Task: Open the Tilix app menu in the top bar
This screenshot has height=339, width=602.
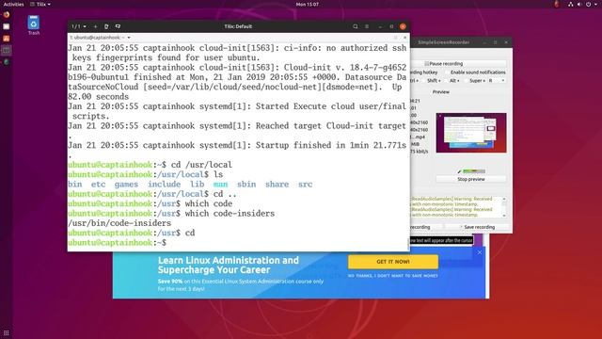Action: (x=40, y=4)
